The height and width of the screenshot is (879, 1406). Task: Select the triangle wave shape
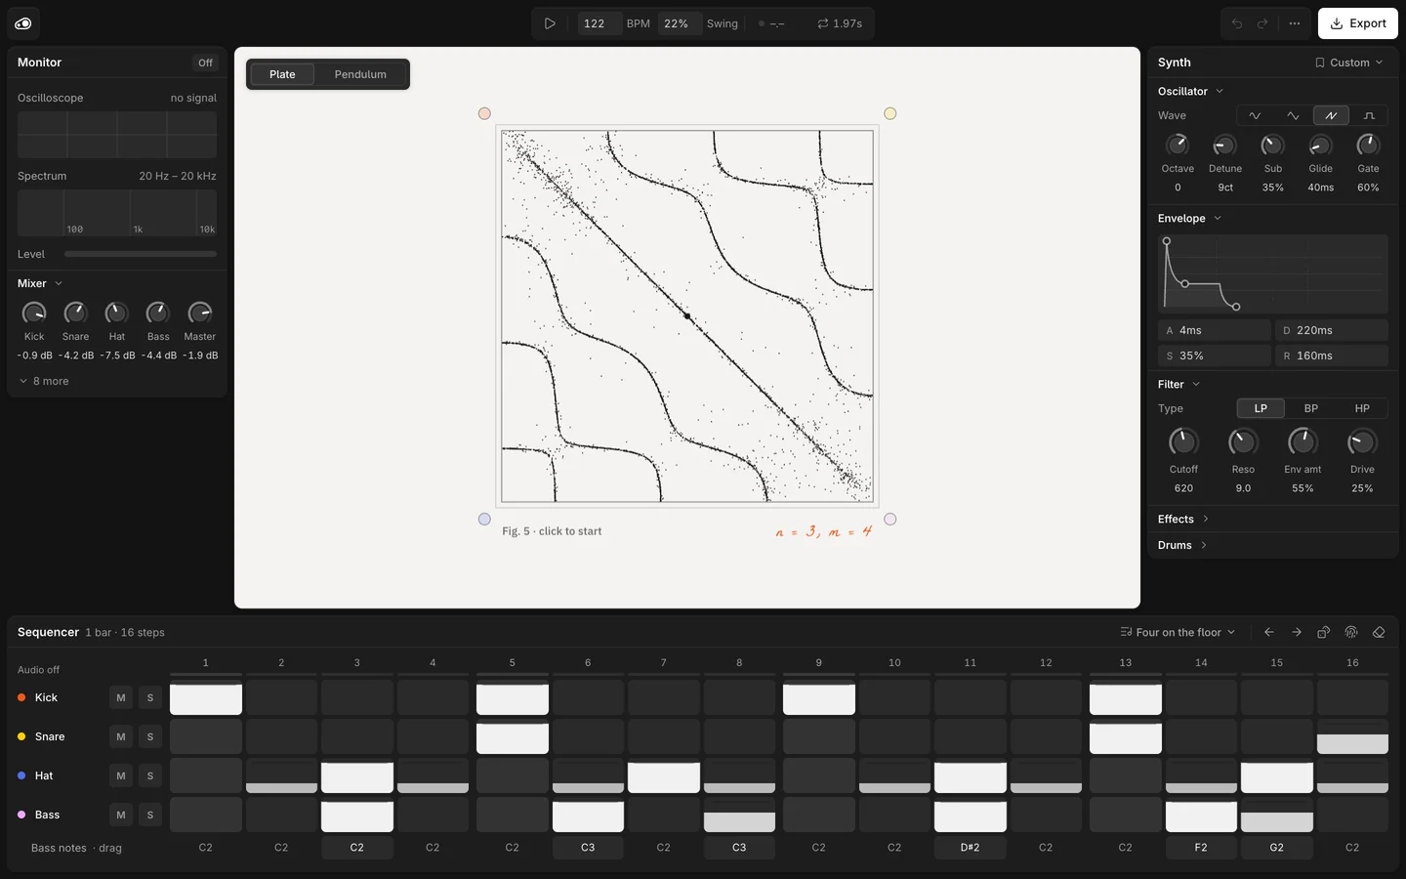pyautogui.click(x=1293, y=115)
